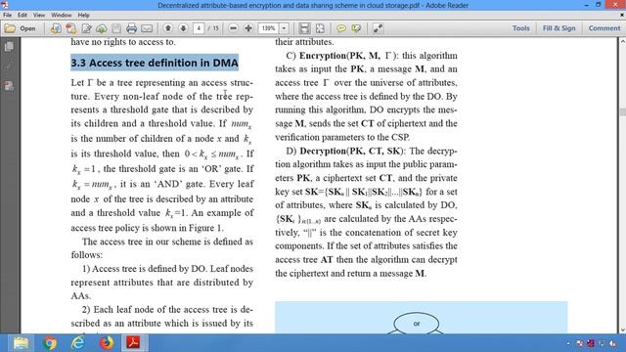The image size is (626, 352).
Task: Click the 139% zoom value field
Action: pos(269,28)
